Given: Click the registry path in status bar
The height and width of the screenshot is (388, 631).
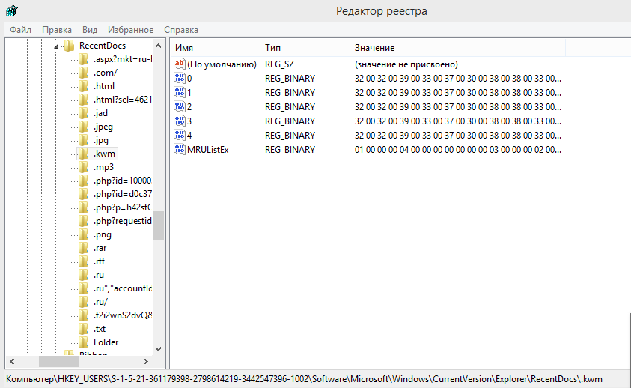Looking at the screenshot, I should pyautogui.click(x=304, y=379).
